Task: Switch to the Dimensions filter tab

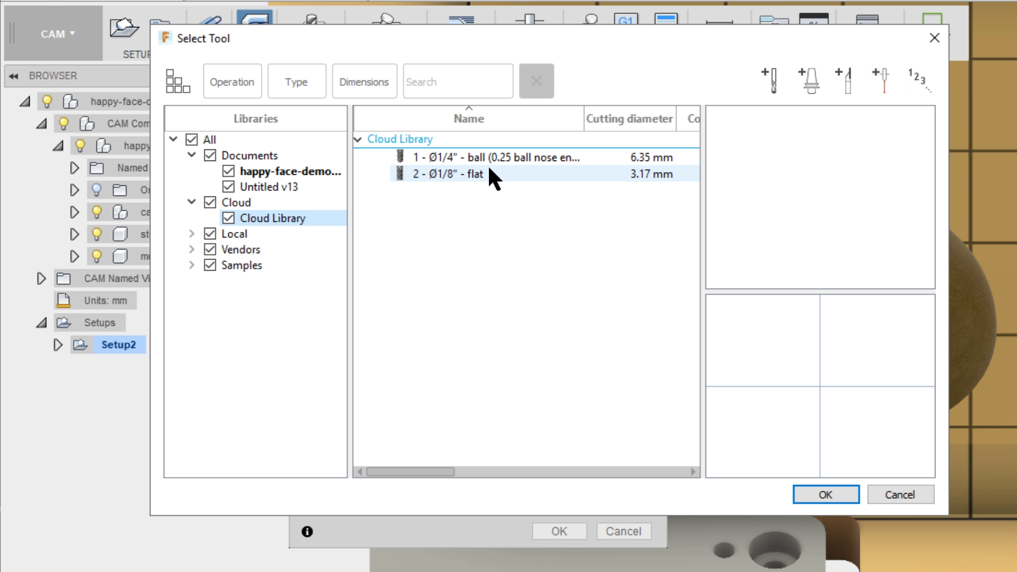Action: [364, 81]
